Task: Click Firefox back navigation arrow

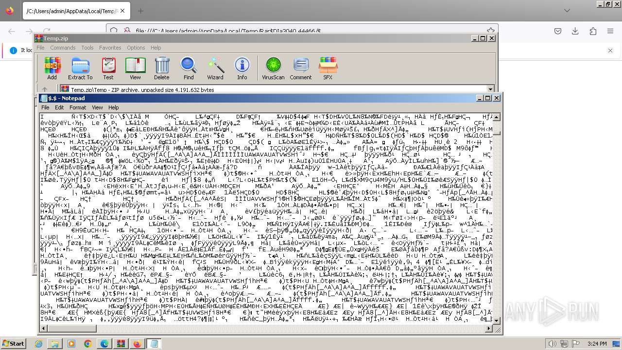Action: point(12,31)
